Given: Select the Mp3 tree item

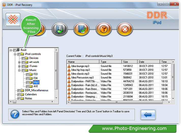Looking at the screenshot, I should (x=36, y=82).
